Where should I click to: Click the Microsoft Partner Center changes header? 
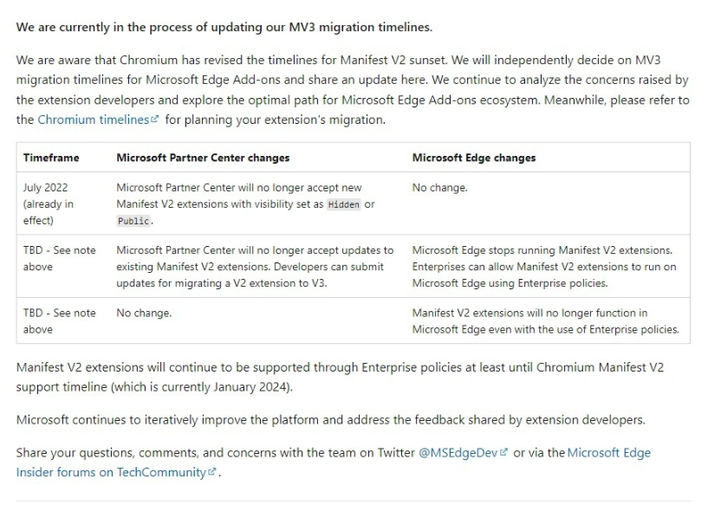pyautogui.click(x=203, y=158)
